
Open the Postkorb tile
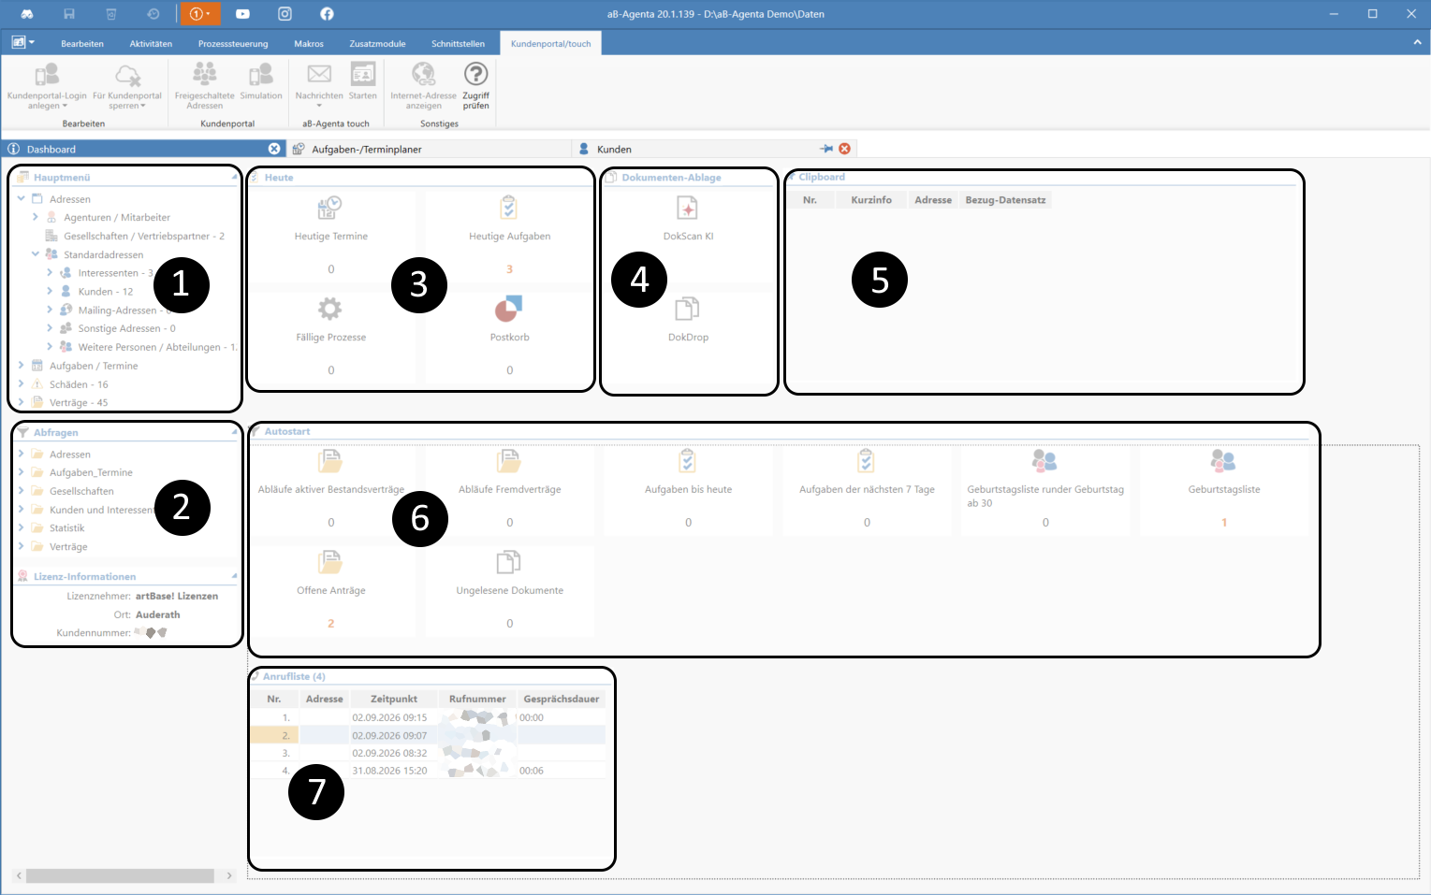pos(509,335)
